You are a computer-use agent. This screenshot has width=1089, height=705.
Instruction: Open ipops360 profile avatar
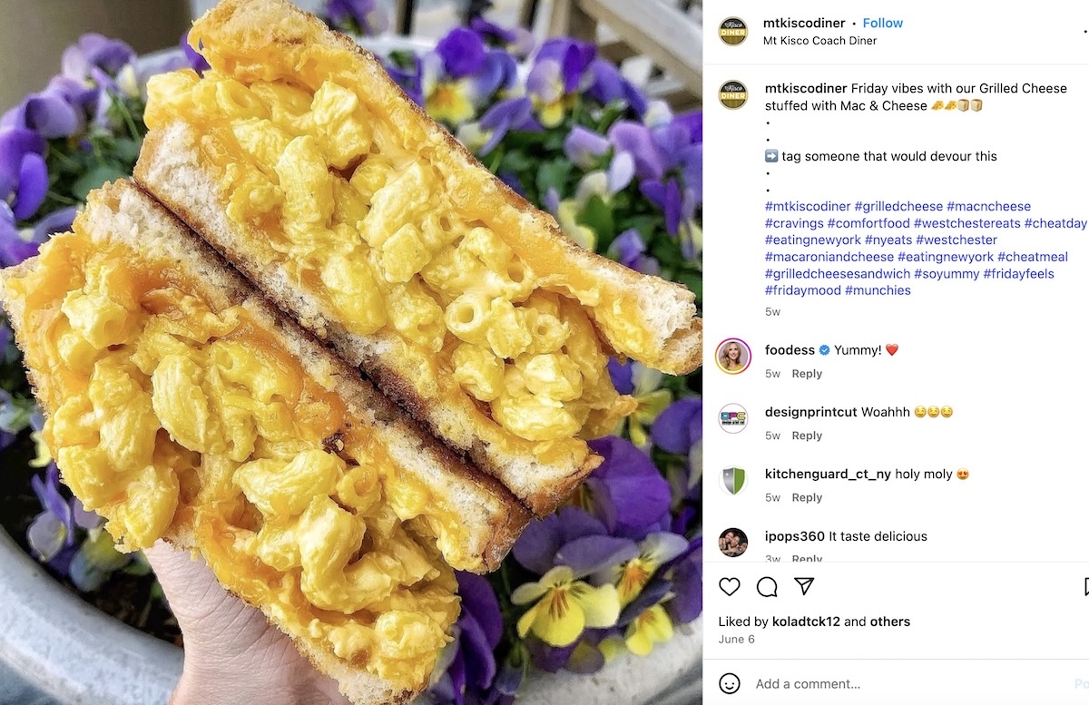(x=733, y=542)
